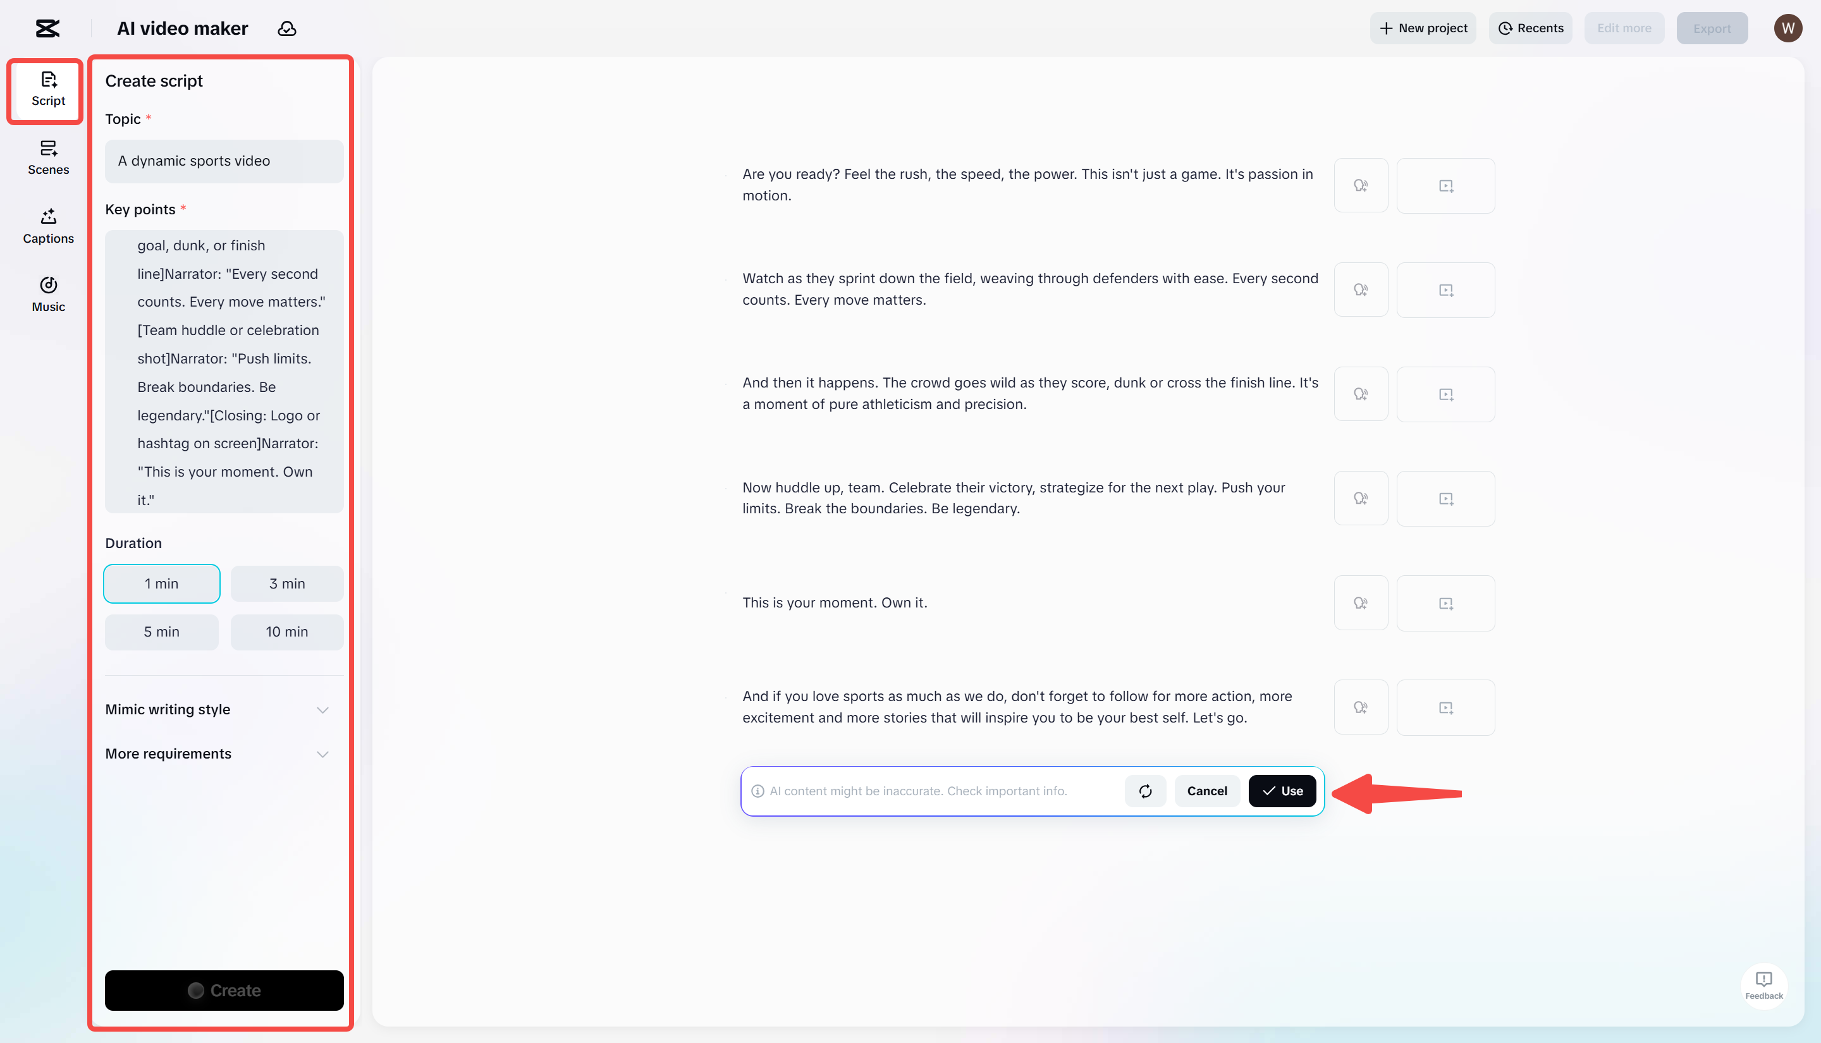The width and height of the screenshot is (1821, 1043).
Task: Add voiceover to the first script segment
Action: click(1361, 185)
